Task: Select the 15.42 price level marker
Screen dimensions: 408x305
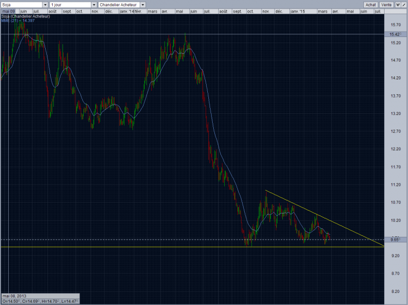Action: pos(395,34)
